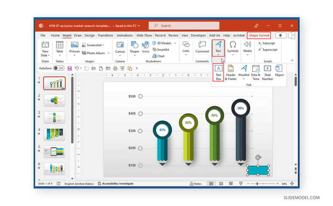Image resolution: width=333 pixels, height=206 pixels.
Task: Adjust the zoom slider handle
Action: pyautogui.click(x=257, y=183)
